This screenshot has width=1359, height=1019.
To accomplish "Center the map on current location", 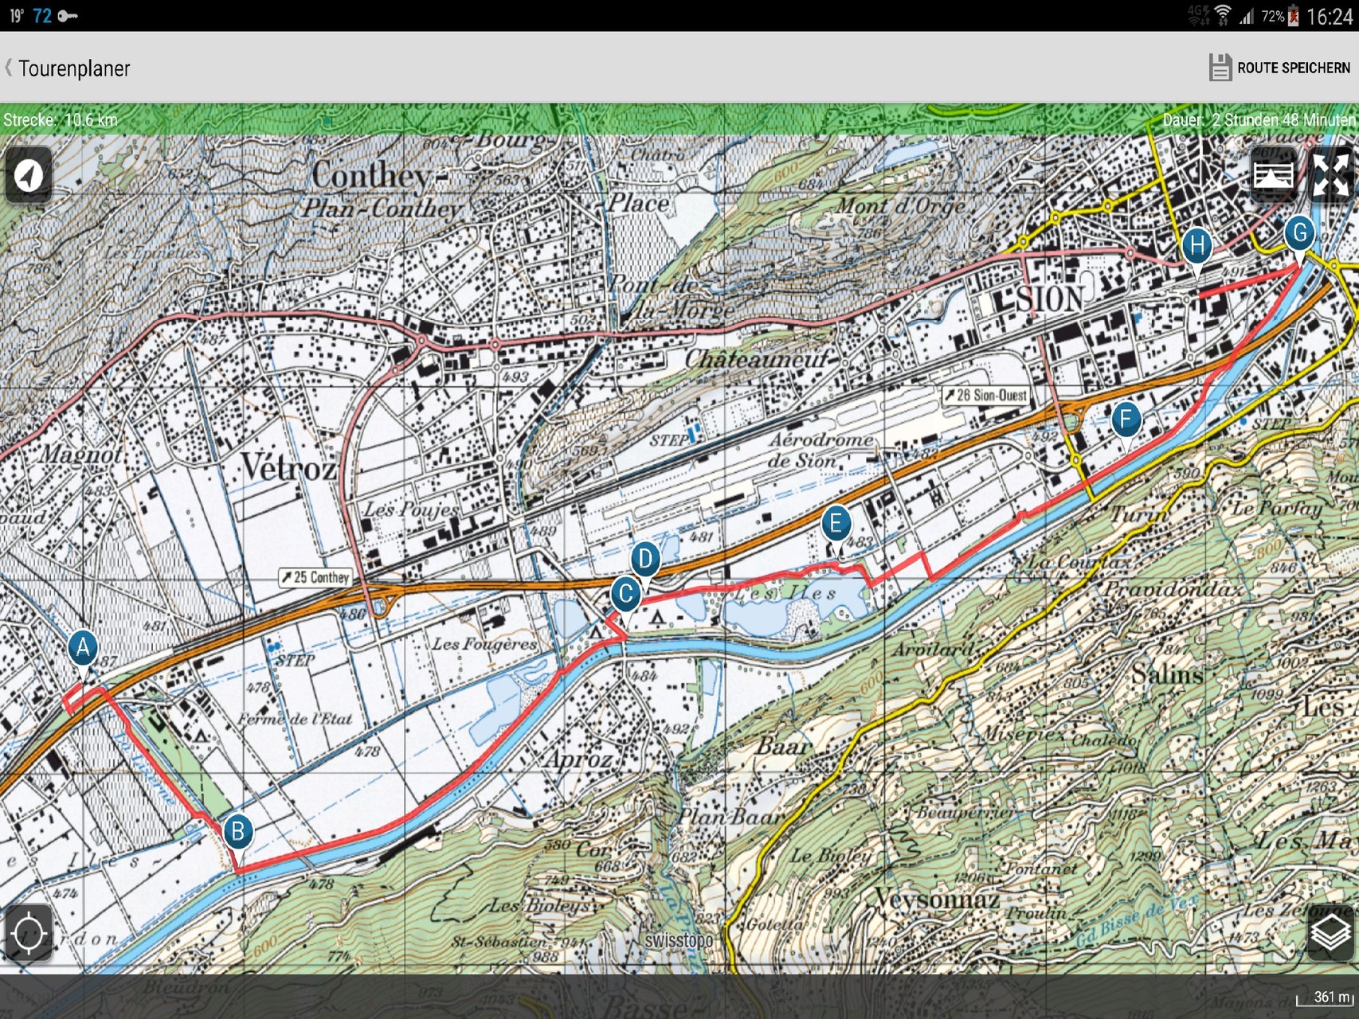I will (x=29, y=933).
